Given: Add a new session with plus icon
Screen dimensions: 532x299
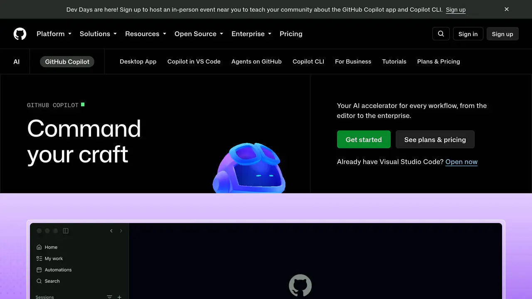Looking at the screenshot, I should click(119, 297).
